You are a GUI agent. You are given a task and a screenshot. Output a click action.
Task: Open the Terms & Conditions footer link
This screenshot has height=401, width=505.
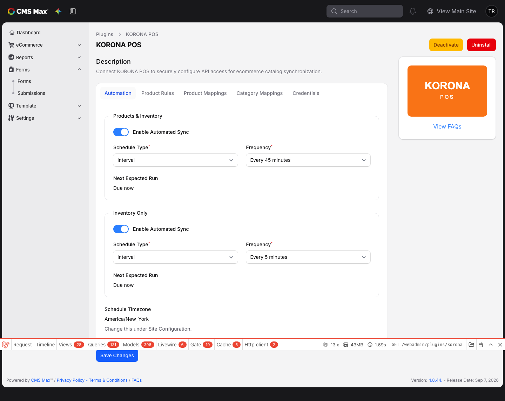(x=108, y=380)
